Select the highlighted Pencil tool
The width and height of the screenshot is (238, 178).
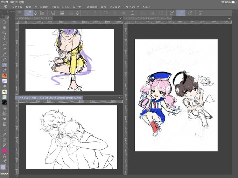pyautogui.click(x=5, y=65)
